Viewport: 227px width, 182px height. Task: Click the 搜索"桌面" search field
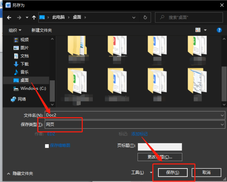coord(189,17)
